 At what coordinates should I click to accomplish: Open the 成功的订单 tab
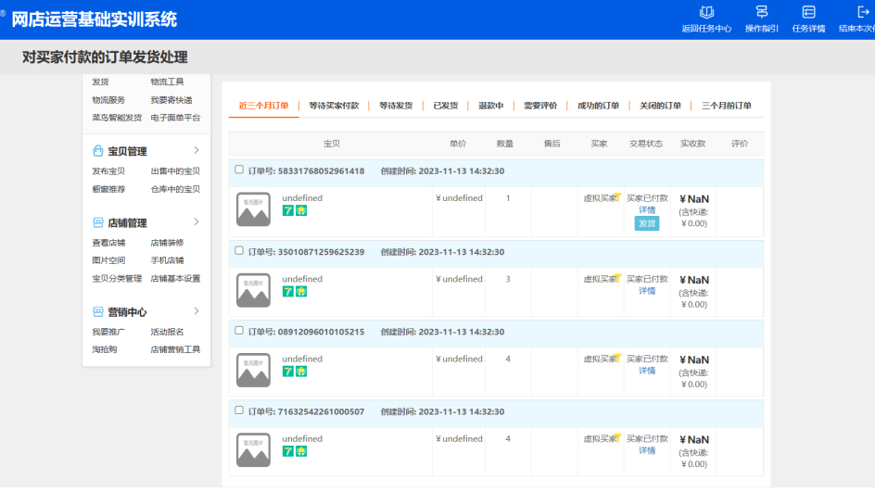click(x=598, y=106)
